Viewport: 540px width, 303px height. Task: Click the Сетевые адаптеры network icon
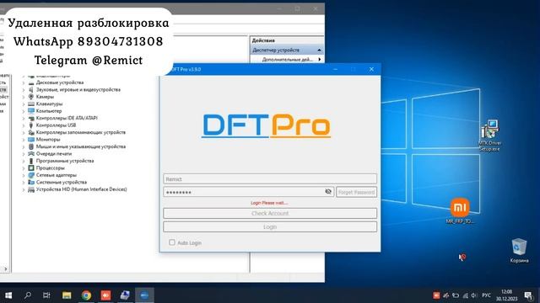coord(31,175)
